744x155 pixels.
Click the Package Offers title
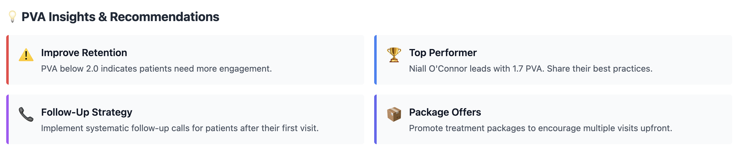point(445,112)
